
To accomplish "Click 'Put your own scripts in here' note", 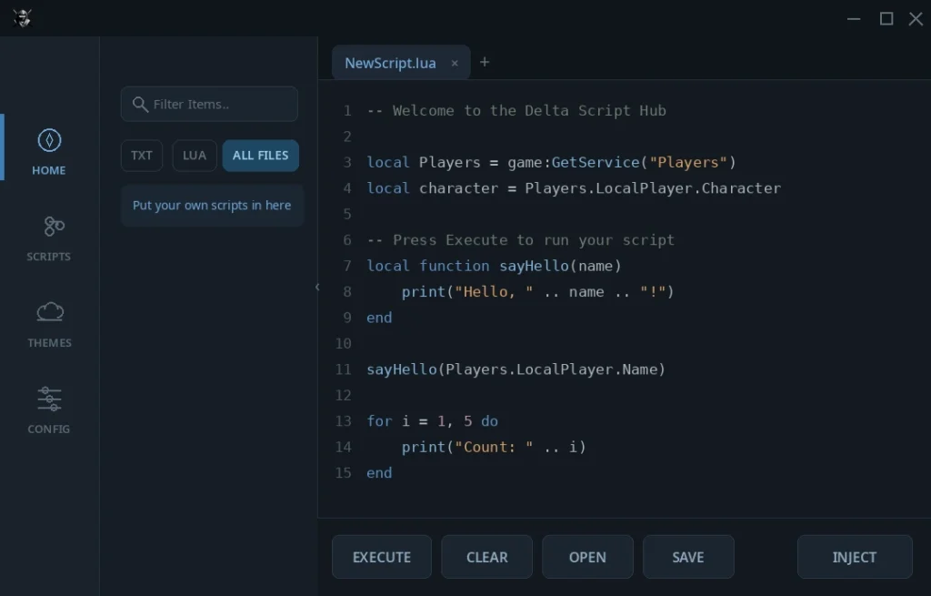I will [x=212, y=206].
